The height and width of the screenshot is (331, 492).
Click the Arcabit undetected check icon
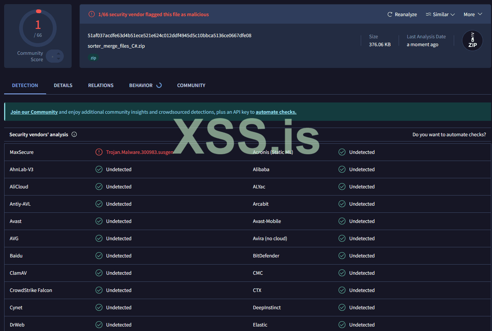tap(342, 204)
